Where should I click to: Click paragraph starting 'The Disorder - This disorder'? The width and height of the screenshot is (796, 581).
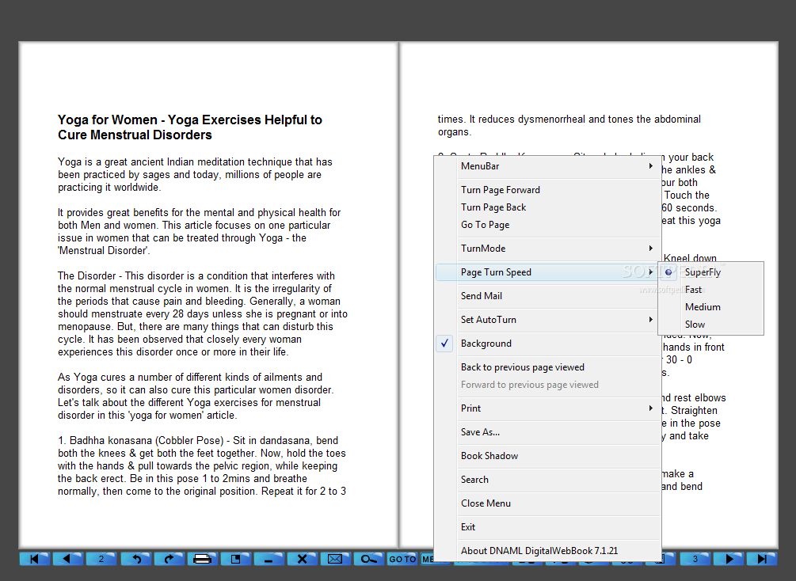203,313
